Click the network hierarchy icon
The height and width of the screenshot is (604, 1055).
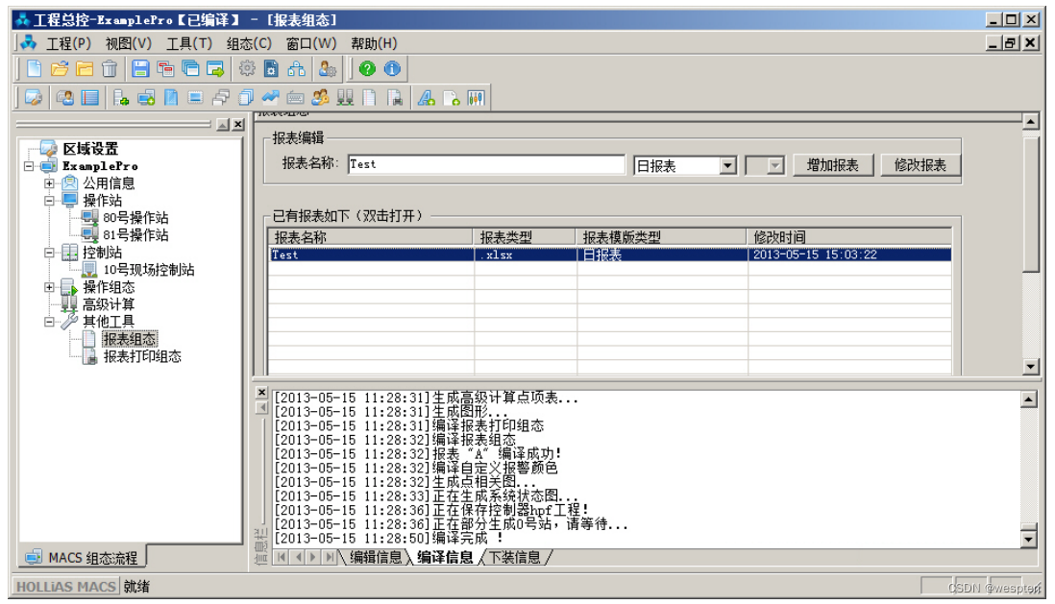tap(297, 68)
